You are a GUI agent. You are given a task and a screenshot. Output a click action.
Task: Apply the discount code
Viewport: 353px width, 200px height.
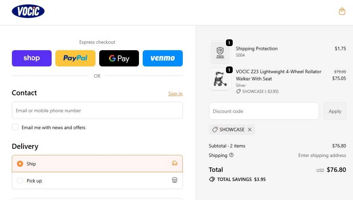tap(335, 111)
